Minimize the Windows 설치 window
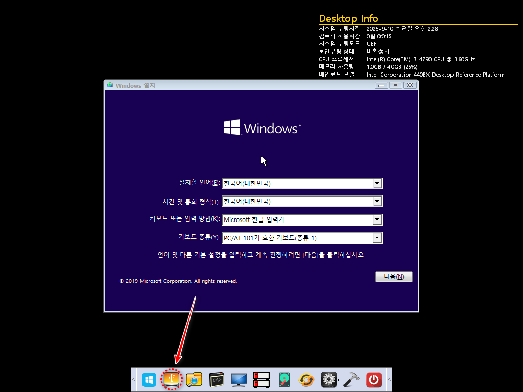The height and width of the screenshot is (392, 523). [x=381, y=85]
